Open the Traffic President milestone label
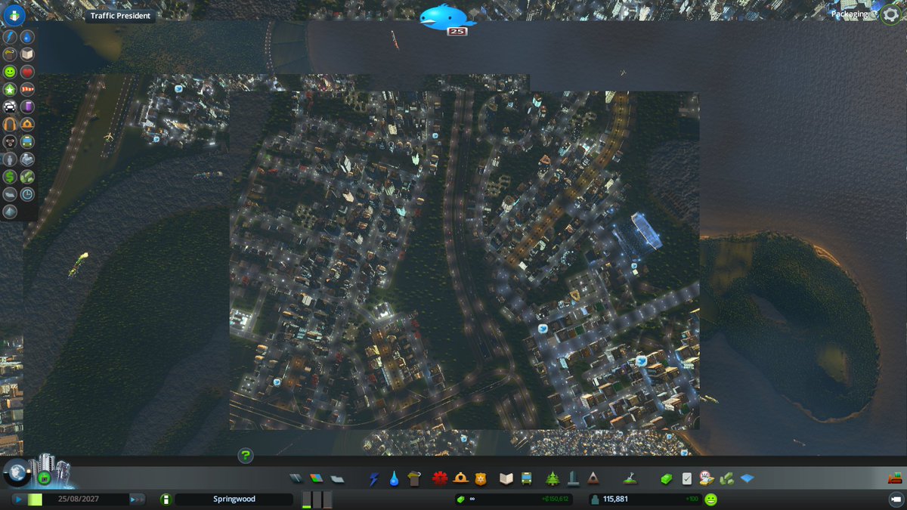Image resolution: width=907 pixels, height=510 pixels. [x=120, y=16]
